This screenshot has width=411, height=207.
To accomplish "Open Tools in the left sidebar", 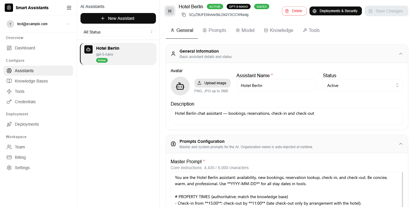I will (38, 91).
